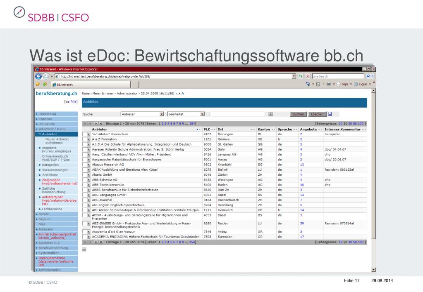Open the Files sidebar menu
Screen dimensions: 423x292
pyautogui.click(x=56, y=224)
